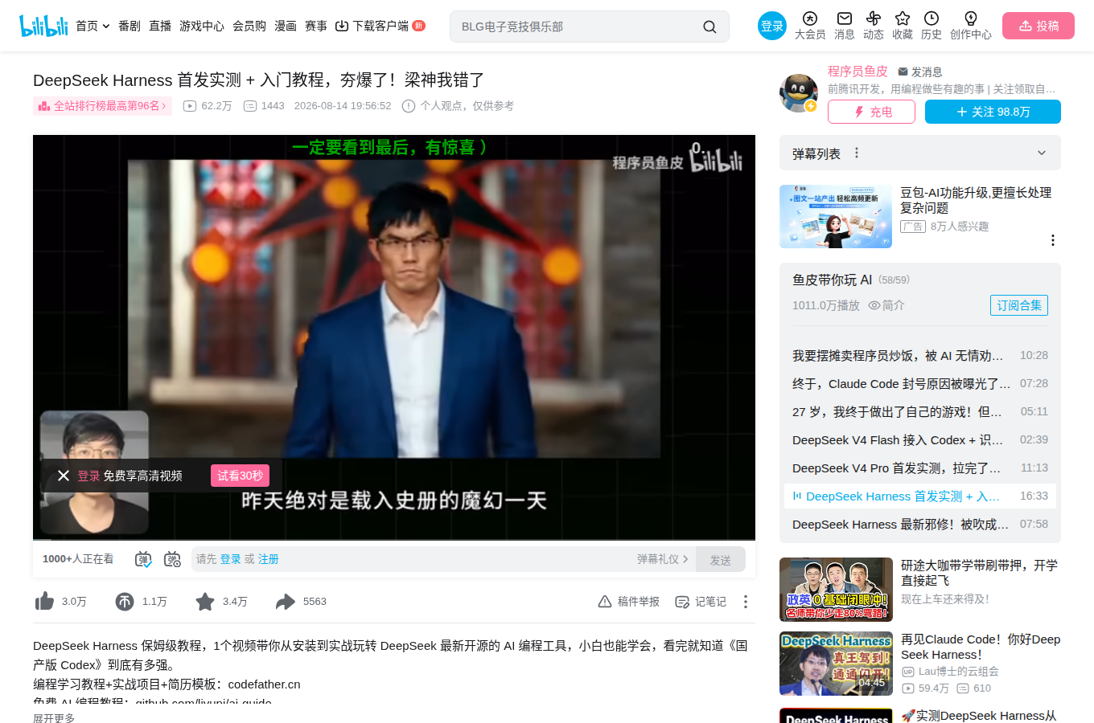Click 登录 in HD video prompt
Screen dimensions: 1094x723
88,476
